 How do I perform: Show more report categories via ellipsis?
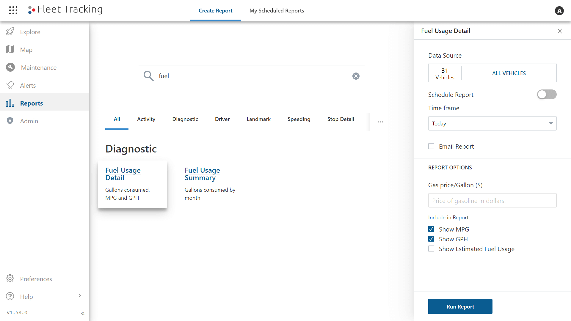pyautogui.click(x=380, y=122)
